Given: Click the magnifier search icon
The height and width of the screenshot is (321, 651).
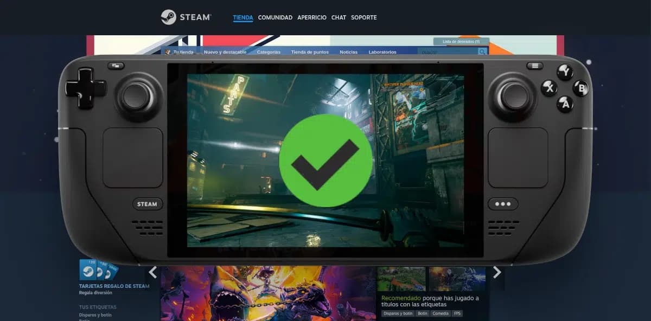Looking at the screenshot, I should click(x=482, y=52).
